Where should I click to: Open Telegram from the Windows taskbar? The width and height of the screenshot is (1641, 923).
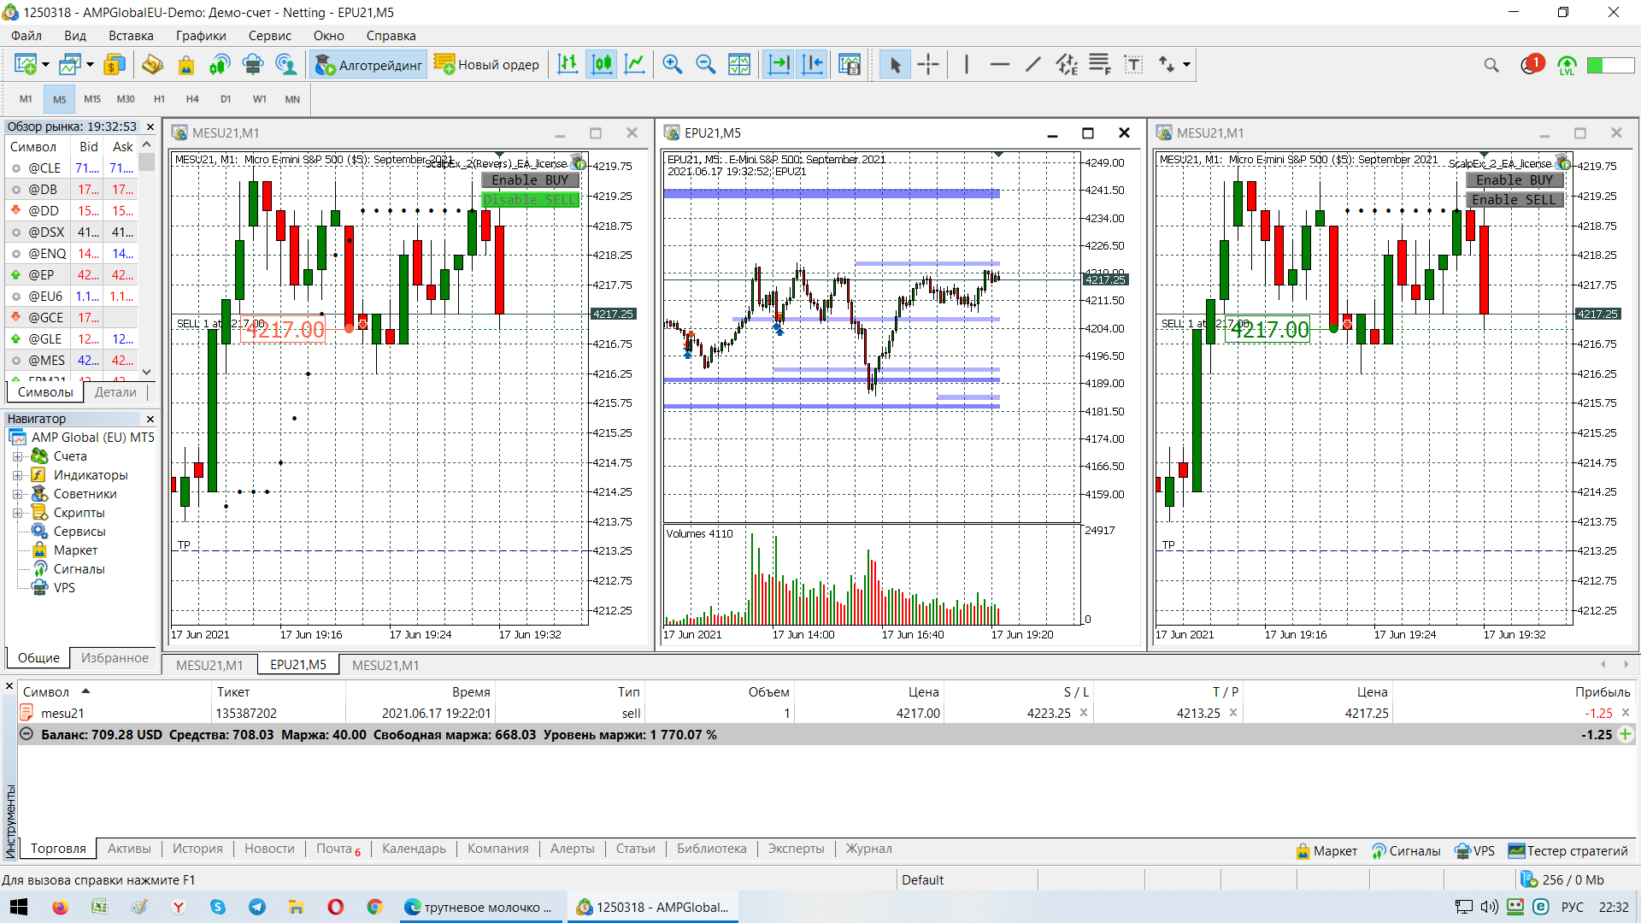pos(257,907)
